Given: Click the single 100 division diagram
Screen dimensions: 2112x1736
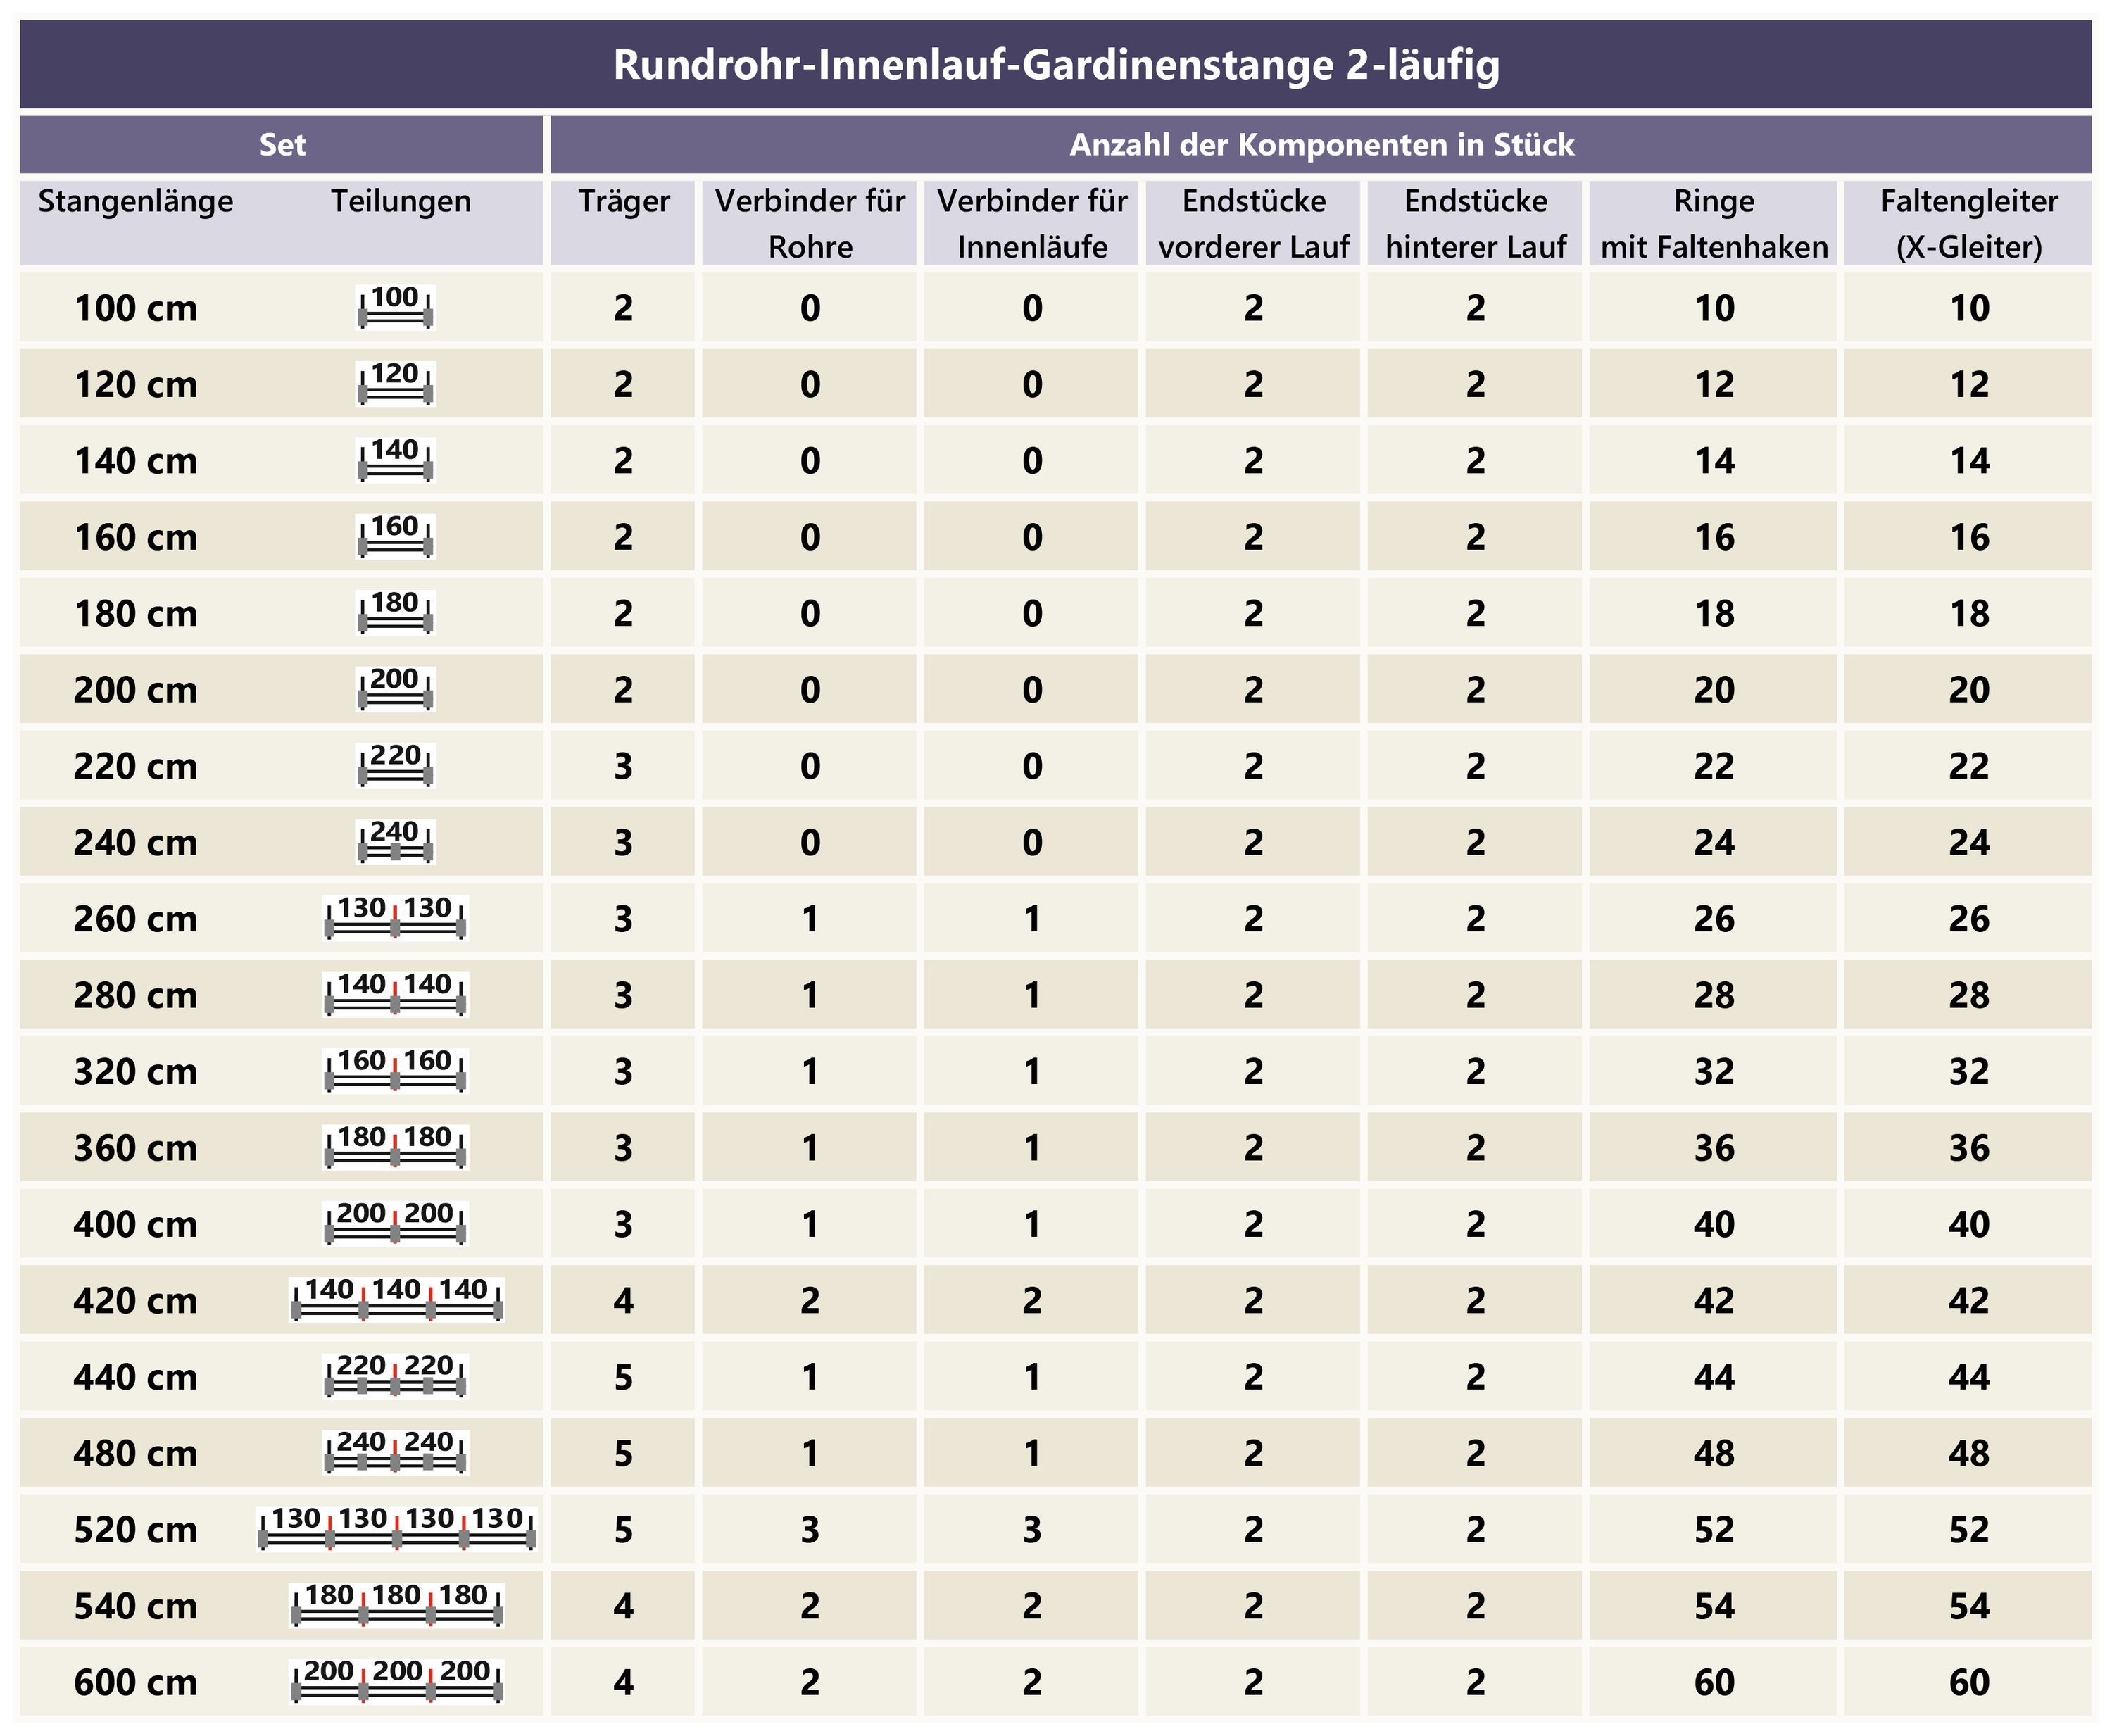Looking at the screenshot, I should click(x=396, y=307).
